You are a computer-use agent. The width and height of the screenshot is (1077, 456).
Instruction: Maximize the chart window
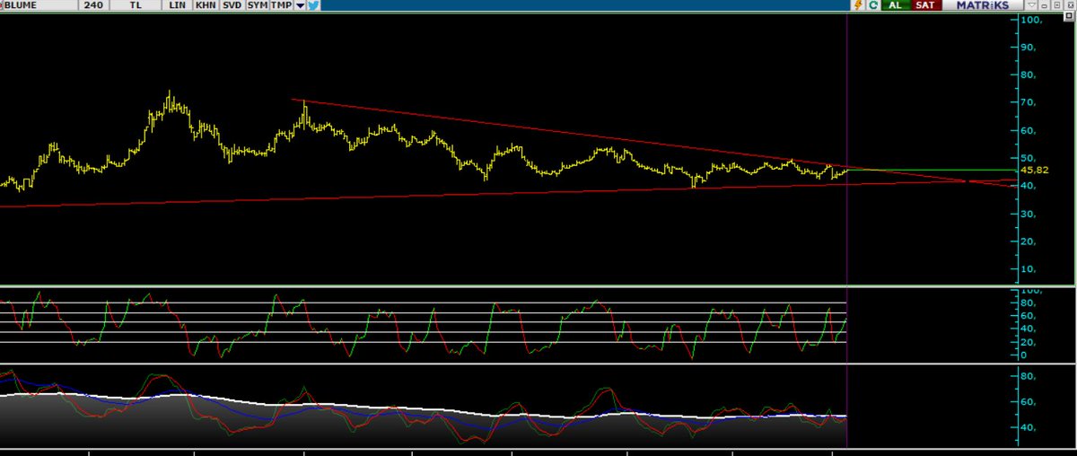1056,5
